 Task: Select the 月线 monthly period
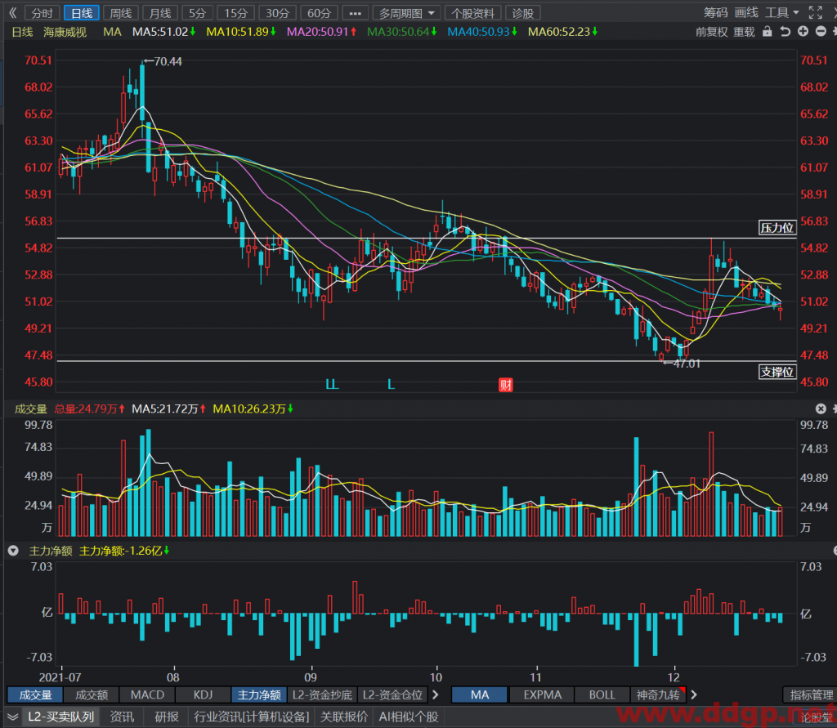click(x=159, y=13)
